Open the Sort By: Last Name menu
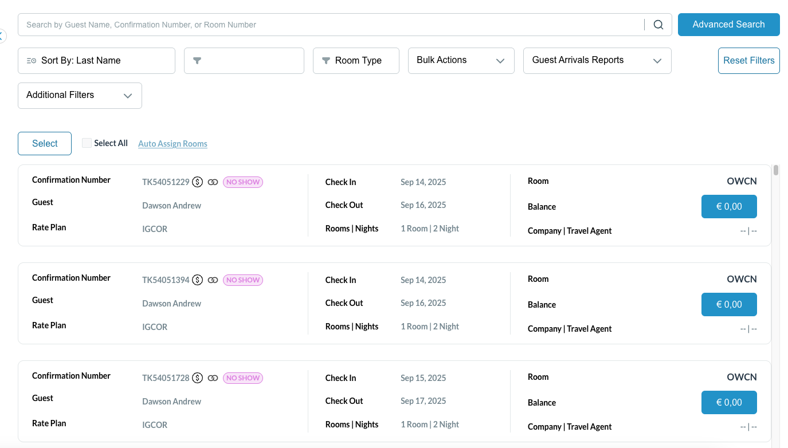788x448 pixels. click(96, 61)
